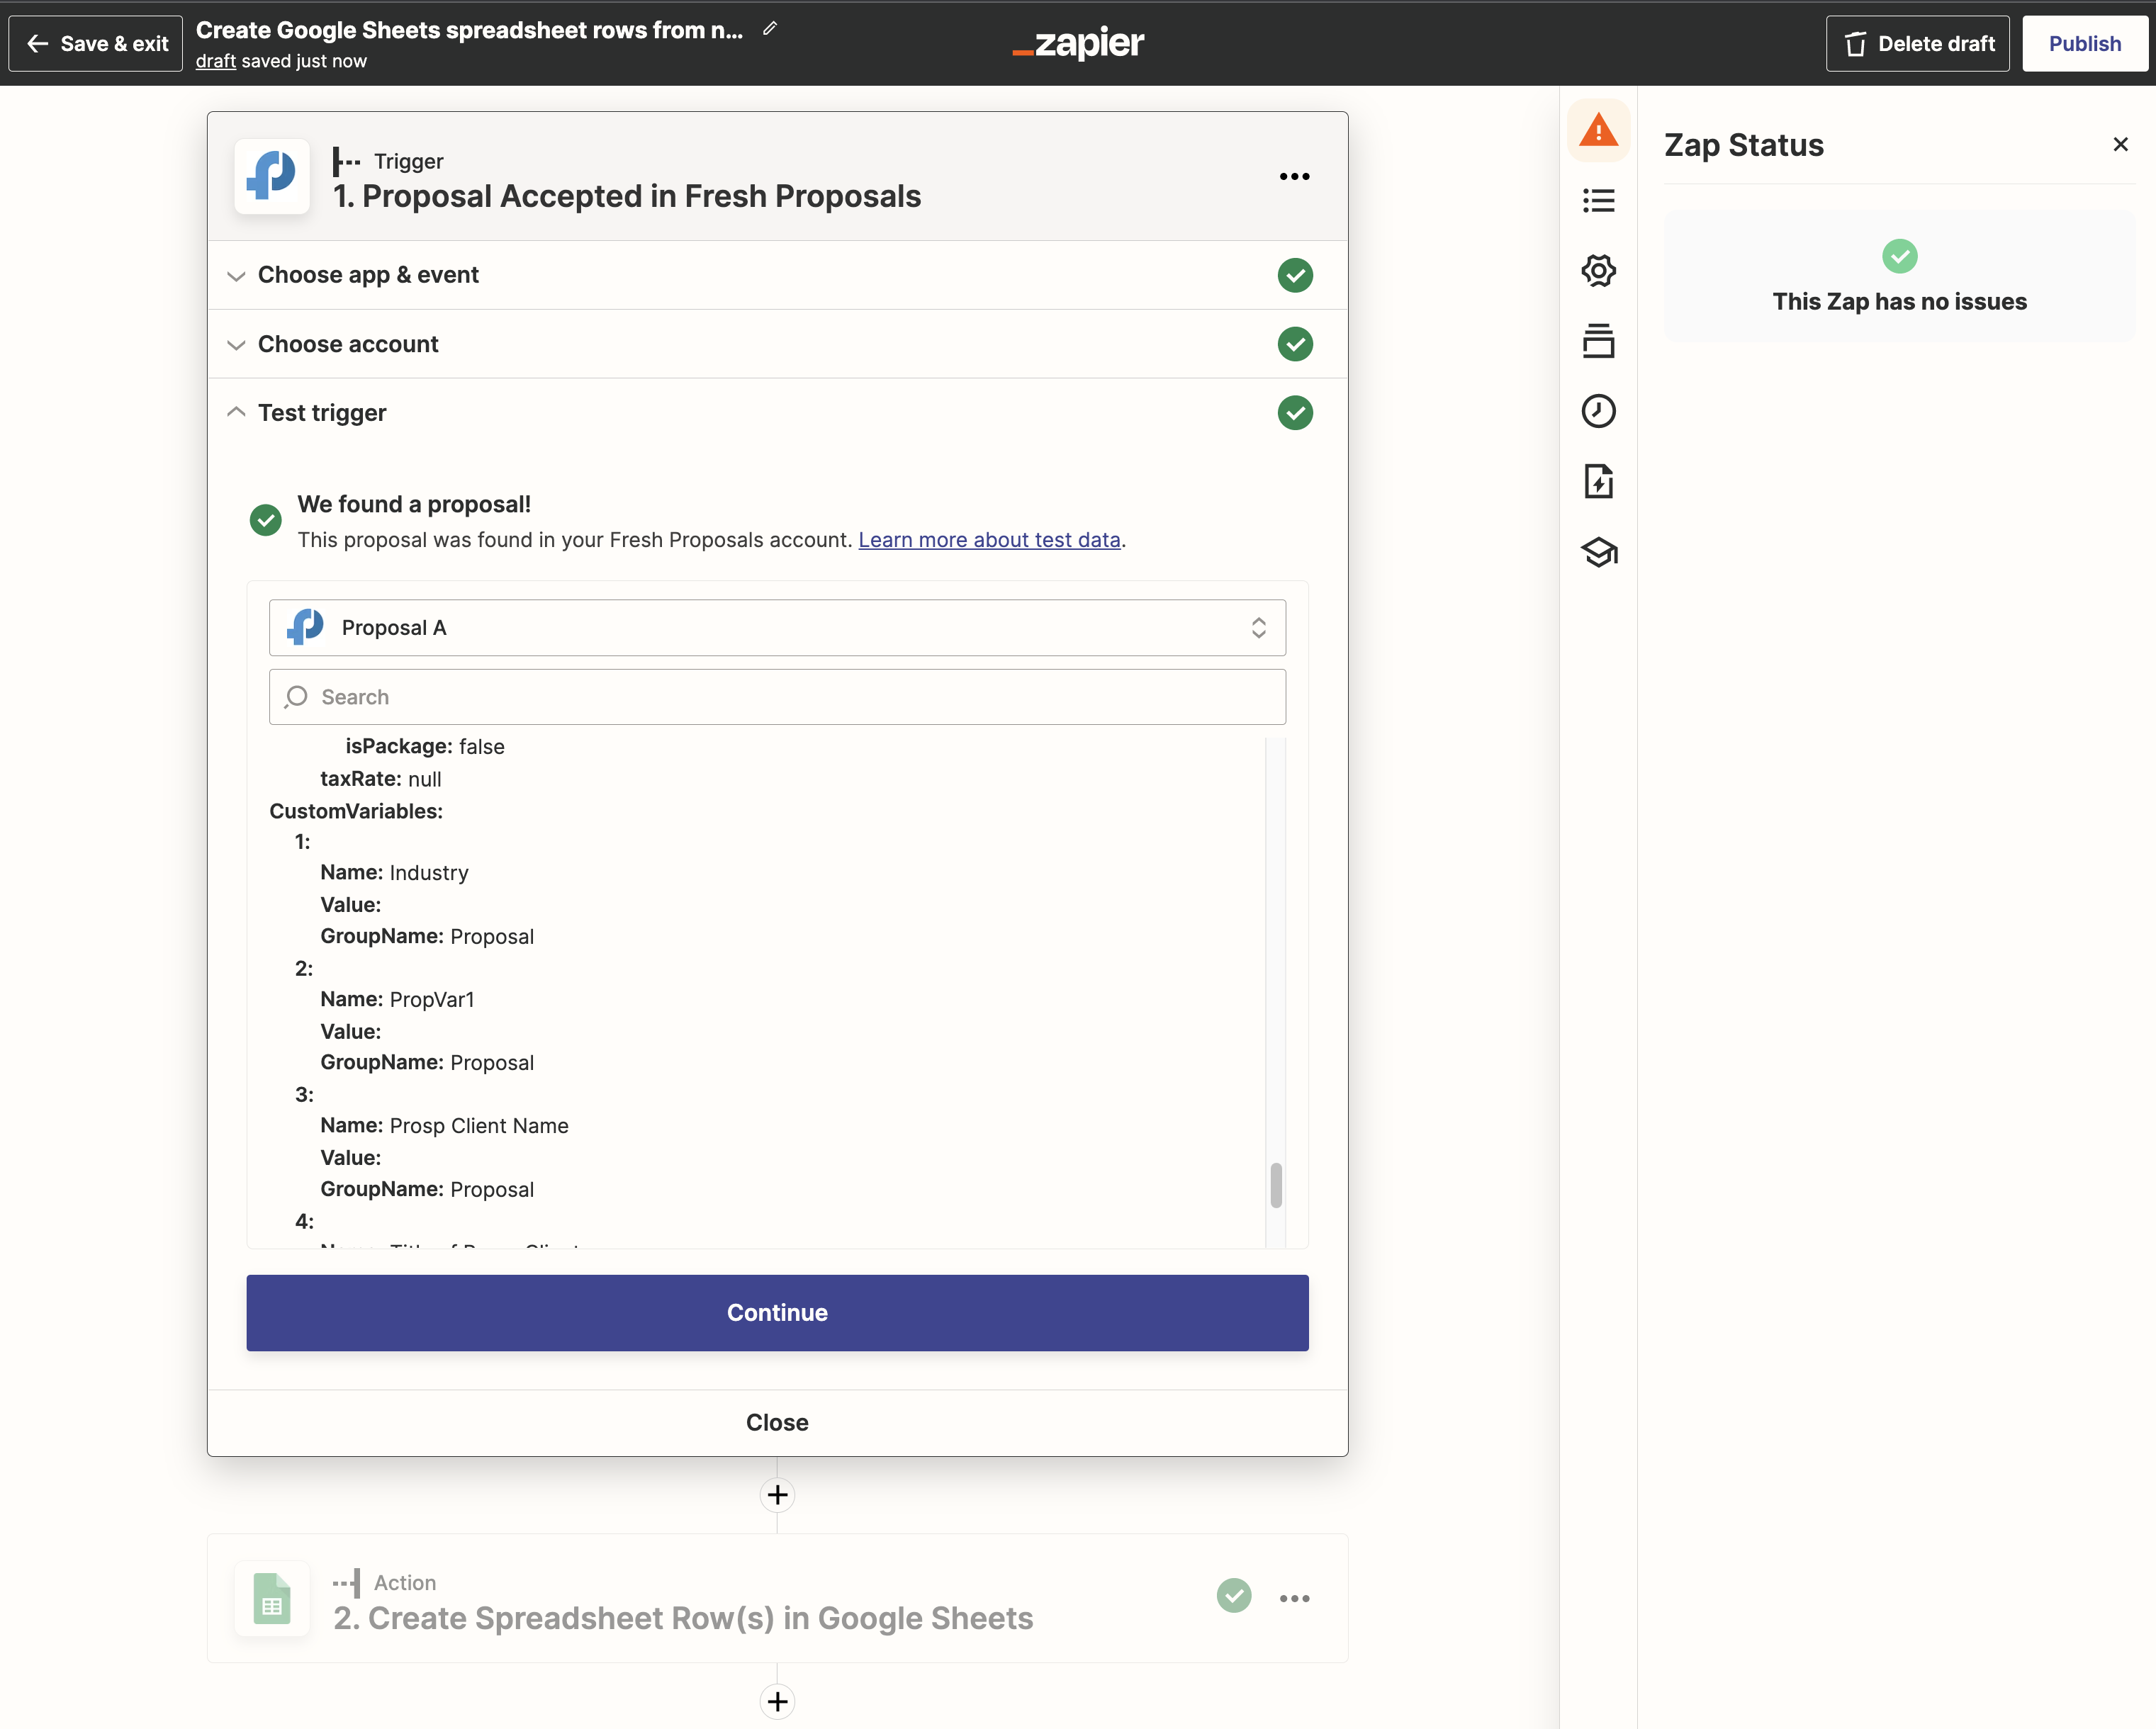Click the Publish button
Screen dimensions: 2156x1729
coord(2084,44)
